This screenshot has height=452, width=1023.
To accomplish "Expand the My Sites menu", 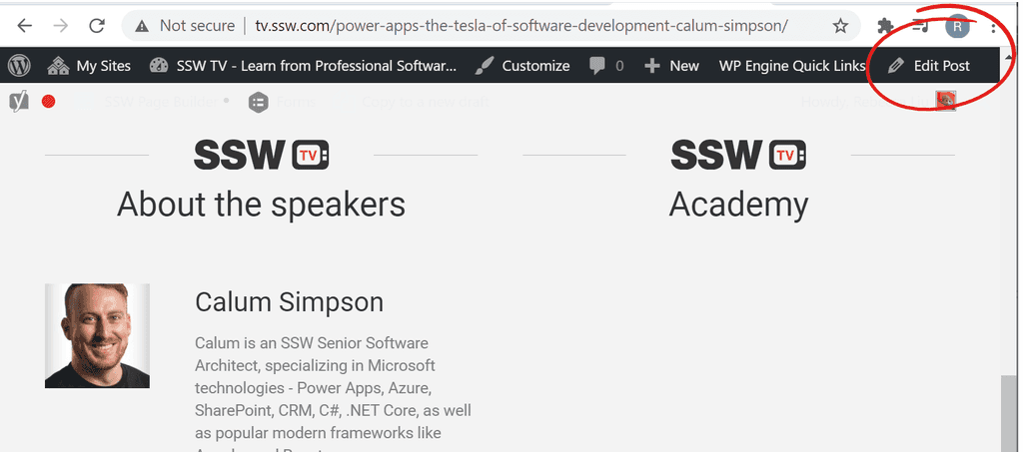I will [x=90, y=66].
